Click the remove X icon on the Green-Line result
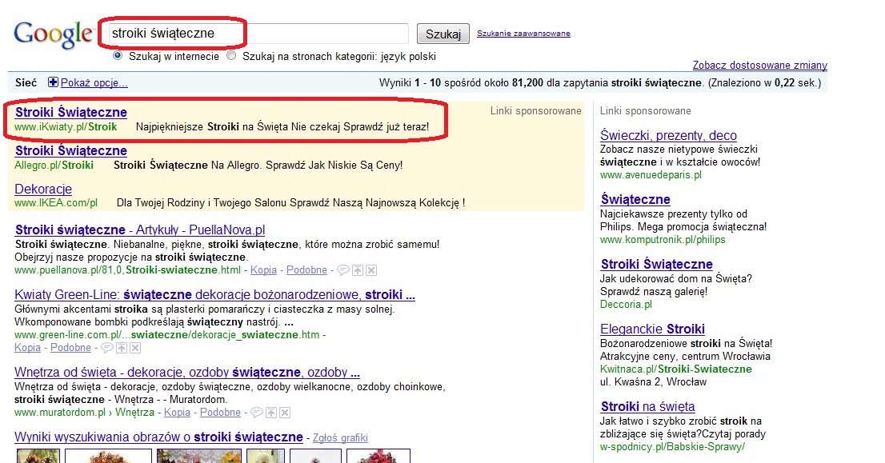Image resolution: width=885 pixels, height=463 pixels. coord(134,348)
